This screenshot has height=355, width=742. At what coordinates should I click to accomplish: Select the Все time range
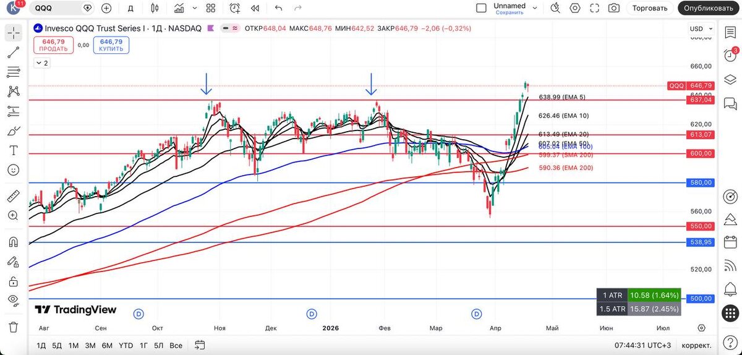[176, 345]
